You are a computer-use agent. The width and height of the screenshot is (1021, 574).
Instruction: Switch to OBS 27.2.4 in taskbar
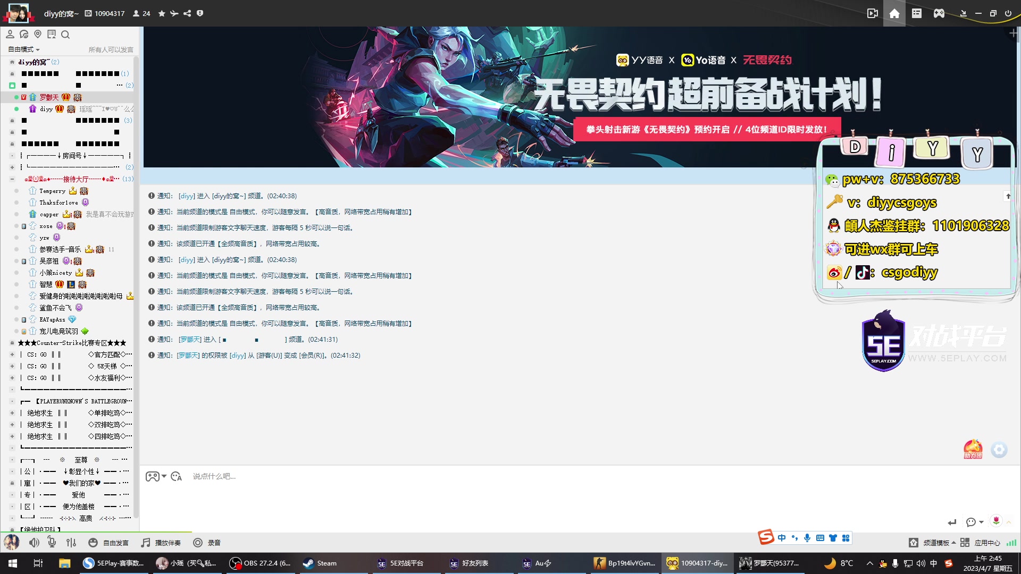pos(261,563)
